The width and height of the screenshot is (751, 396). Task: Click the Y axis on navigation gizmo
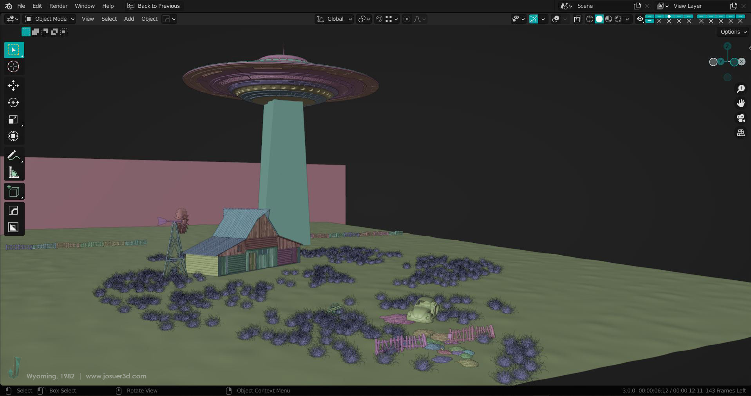[x=721, y=62]
